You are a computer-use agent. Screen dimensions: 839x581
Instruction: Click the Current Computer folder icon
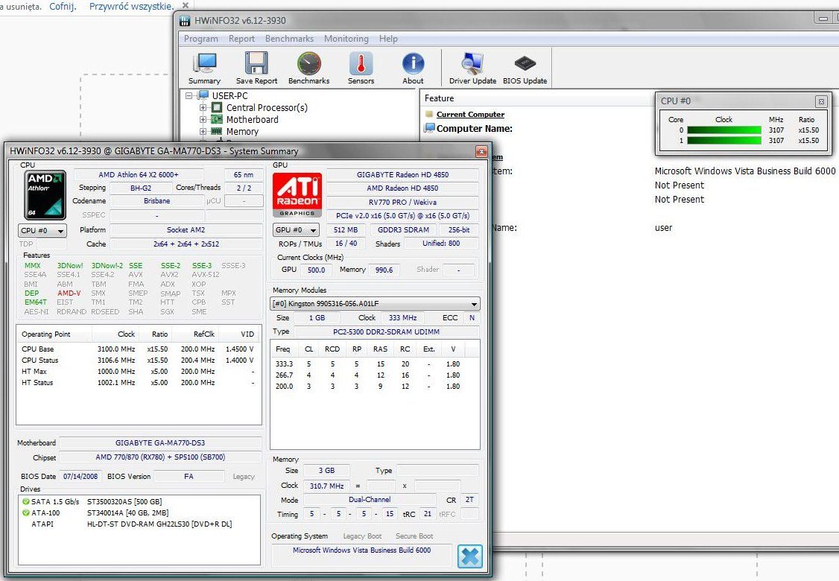pyautogui.click(x=429, y=114)
